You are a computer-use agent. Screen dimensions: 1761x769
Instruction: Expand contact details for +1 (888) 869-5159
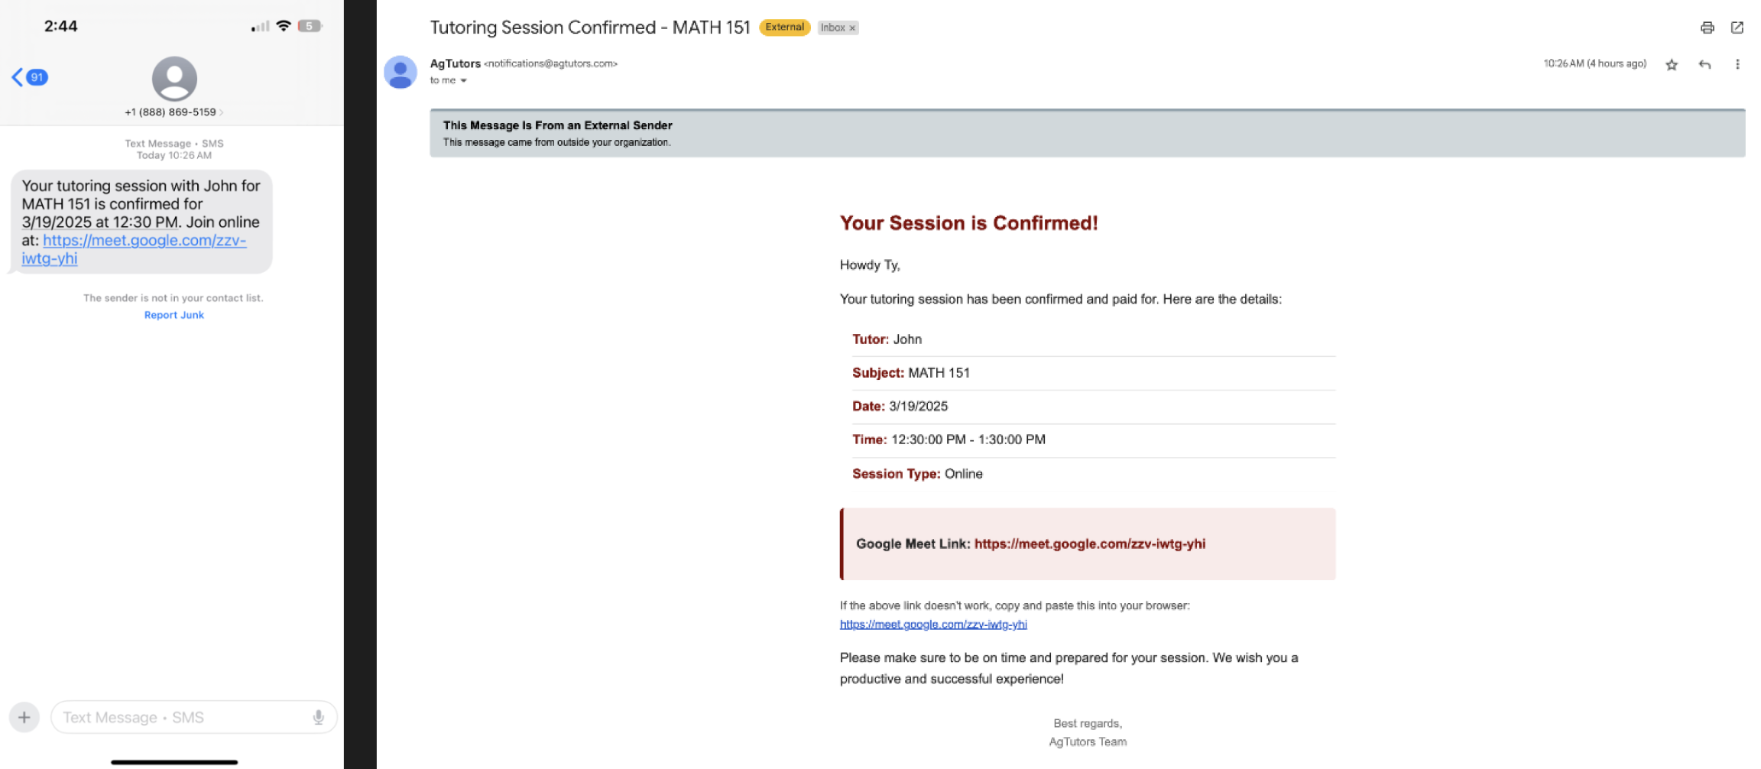(174, 112)
